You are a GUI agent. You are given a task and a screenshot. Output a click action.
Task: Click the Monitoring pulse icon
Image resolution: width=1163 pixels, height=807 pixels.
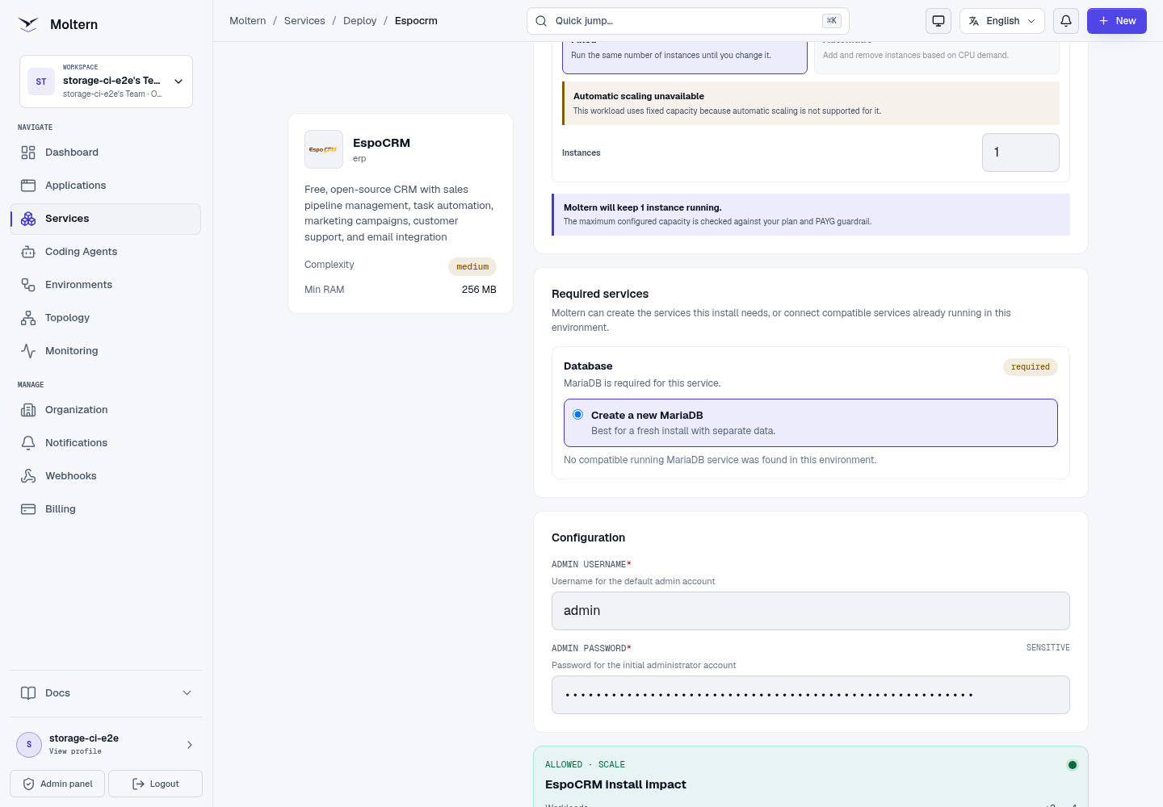point(28,351)
